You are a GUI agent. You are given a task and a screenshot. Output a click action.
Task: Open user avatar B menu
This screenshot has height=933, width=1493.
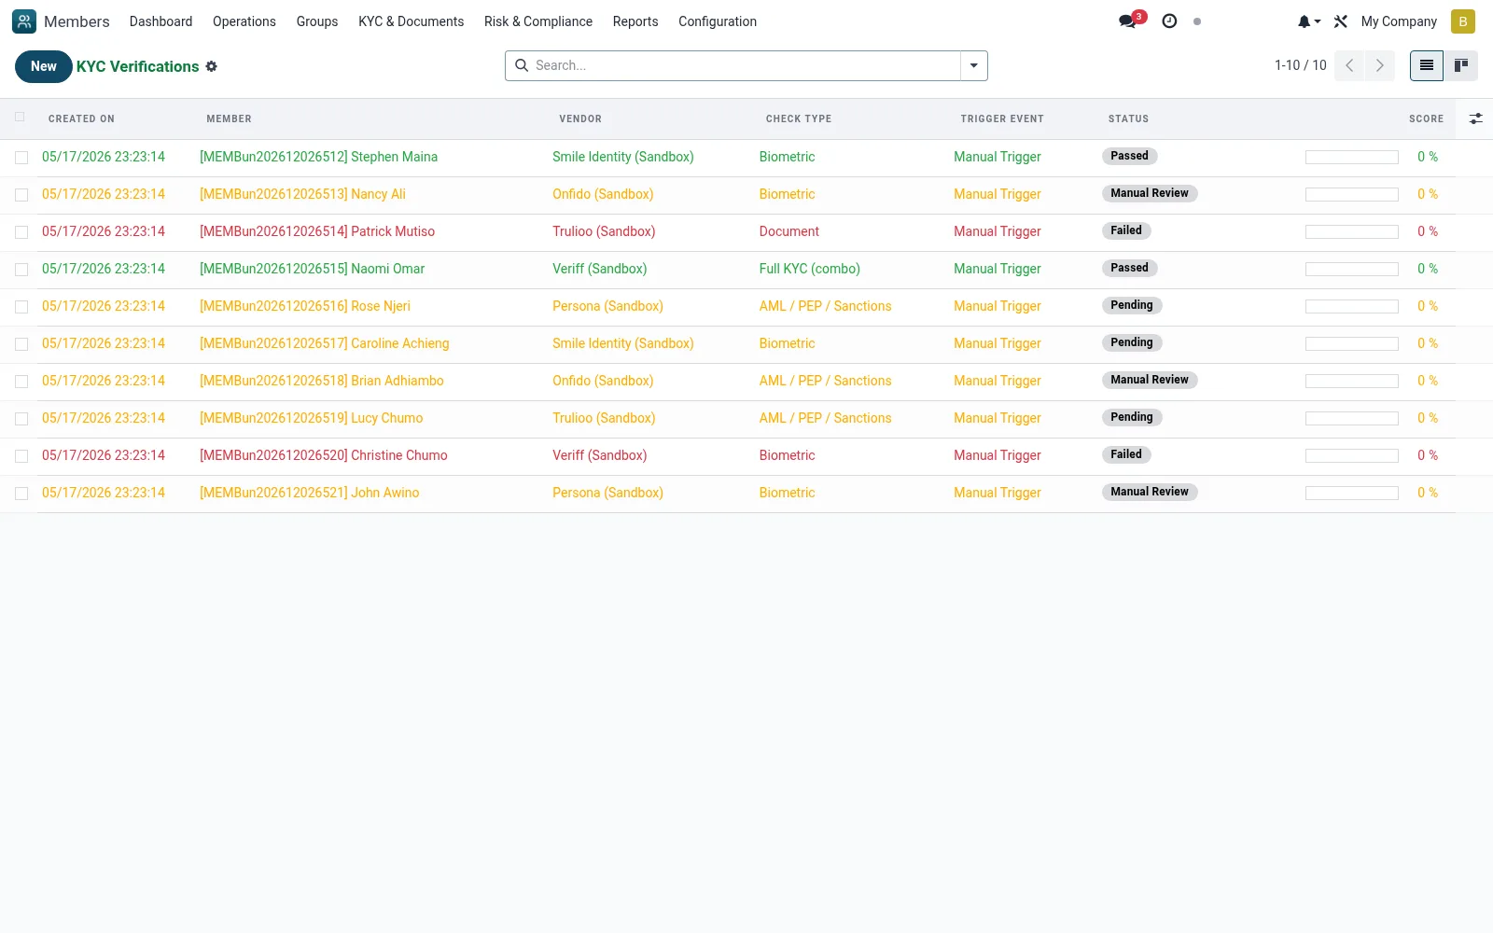[1463, 21]
